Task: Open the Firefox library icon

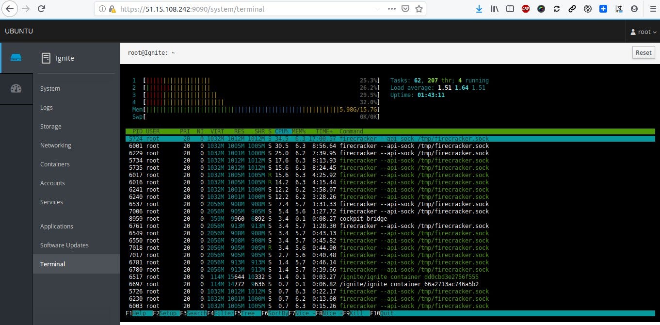Action: coord(495,9)
